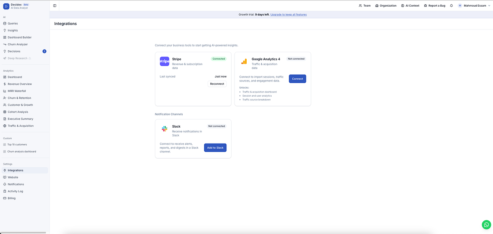This screenshot has width=493, height=234.
Task: Click the Queries database icon in sidebar
Action: tap(5, 23)
